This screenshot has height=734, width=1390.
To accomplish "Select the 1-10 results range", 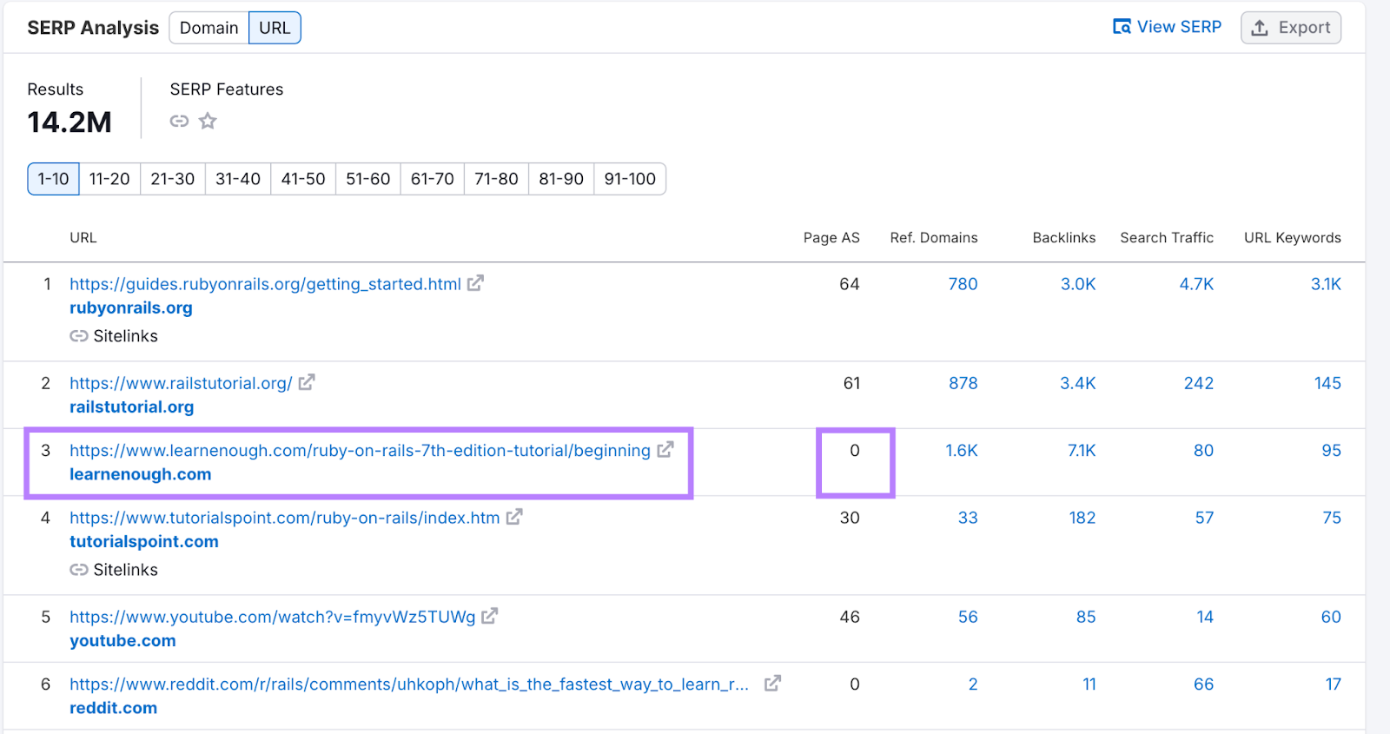I will pyautogui.click(x=53, y=179).
